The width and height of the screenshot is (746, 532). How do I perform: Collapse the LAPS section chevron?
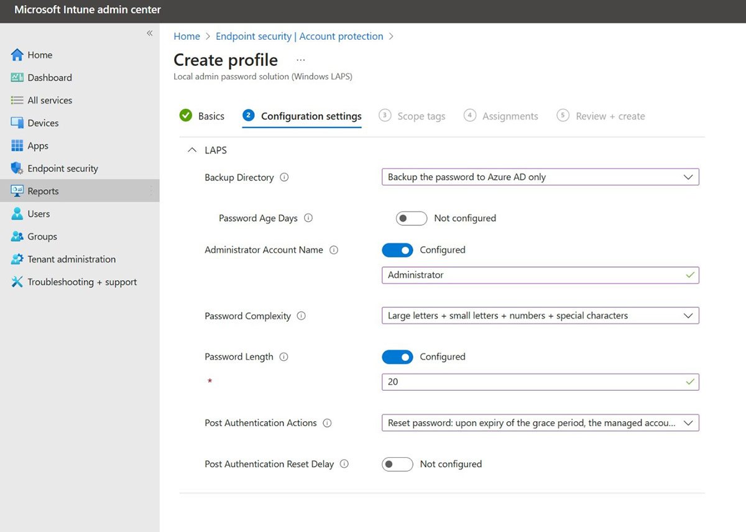[191, 151]
